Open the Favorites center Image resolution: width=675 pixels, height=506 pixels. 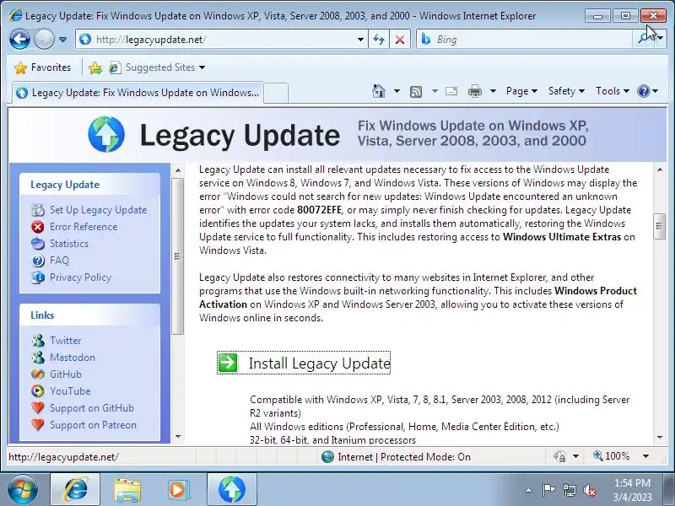pos(42,67)
